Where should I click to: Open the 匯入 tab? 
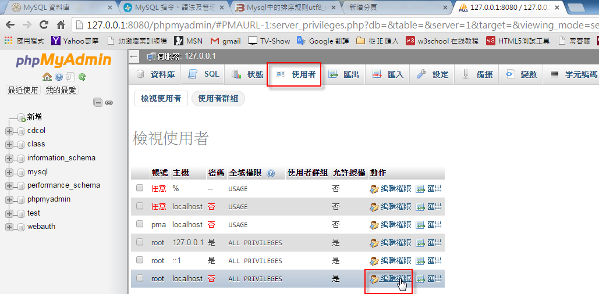387,74
